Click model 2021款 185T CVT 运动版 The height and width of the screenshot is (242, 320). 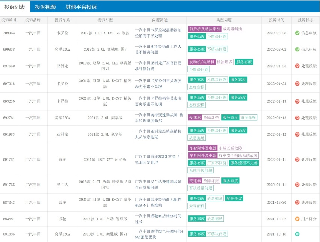pyautogui.click(x=105, y=159)
